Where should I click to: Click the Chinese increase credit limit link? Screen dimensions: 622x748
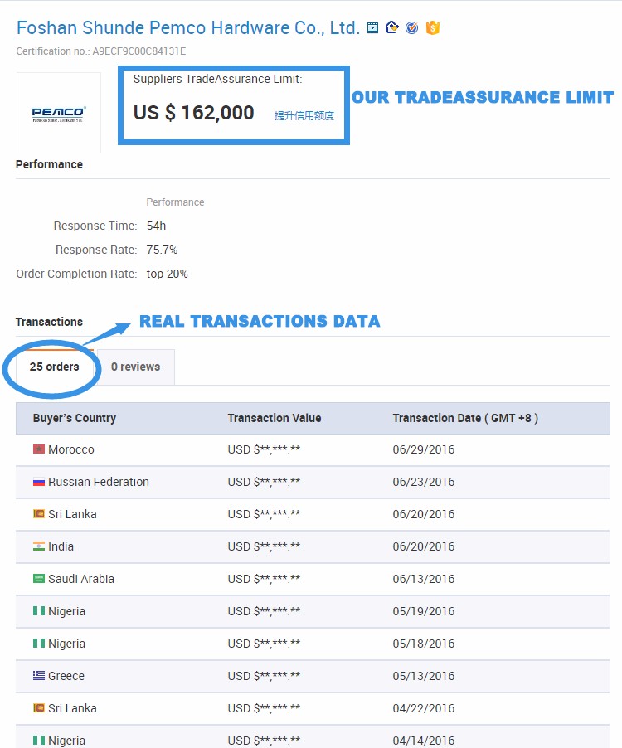(x=304, y=116)
